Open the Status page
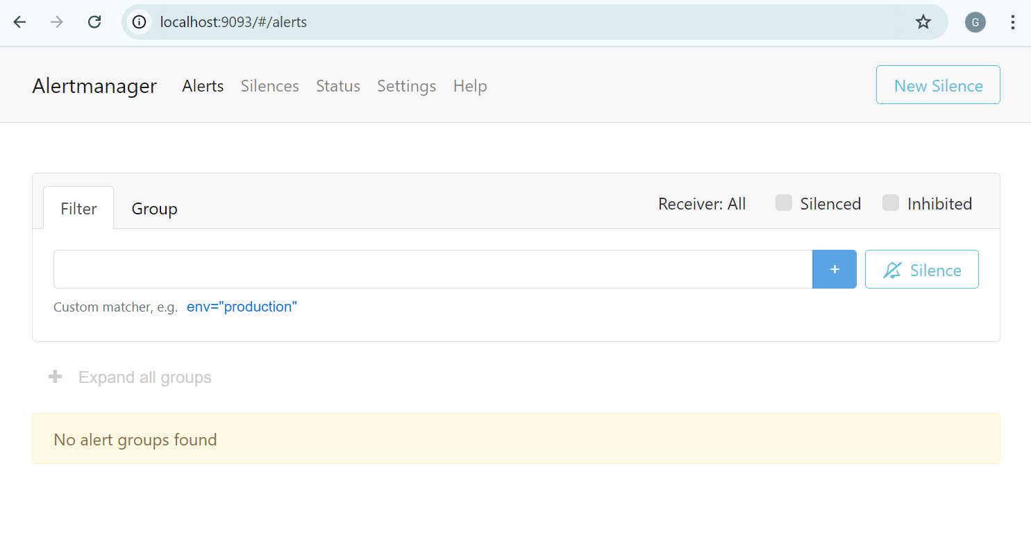The width and height of the screenshot is (1031, 537). 338,86
